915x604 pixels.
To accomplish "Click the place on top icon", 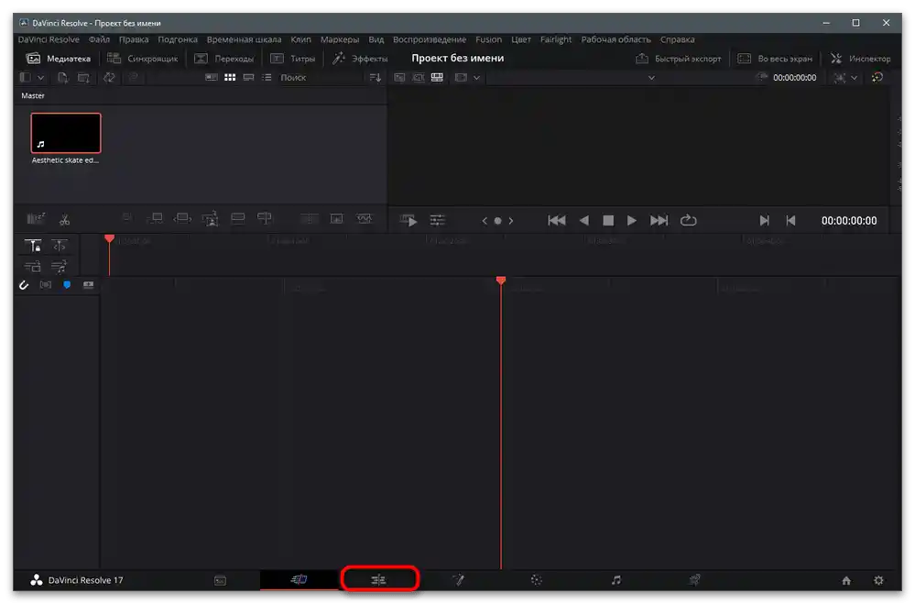I will pos(237,218).
